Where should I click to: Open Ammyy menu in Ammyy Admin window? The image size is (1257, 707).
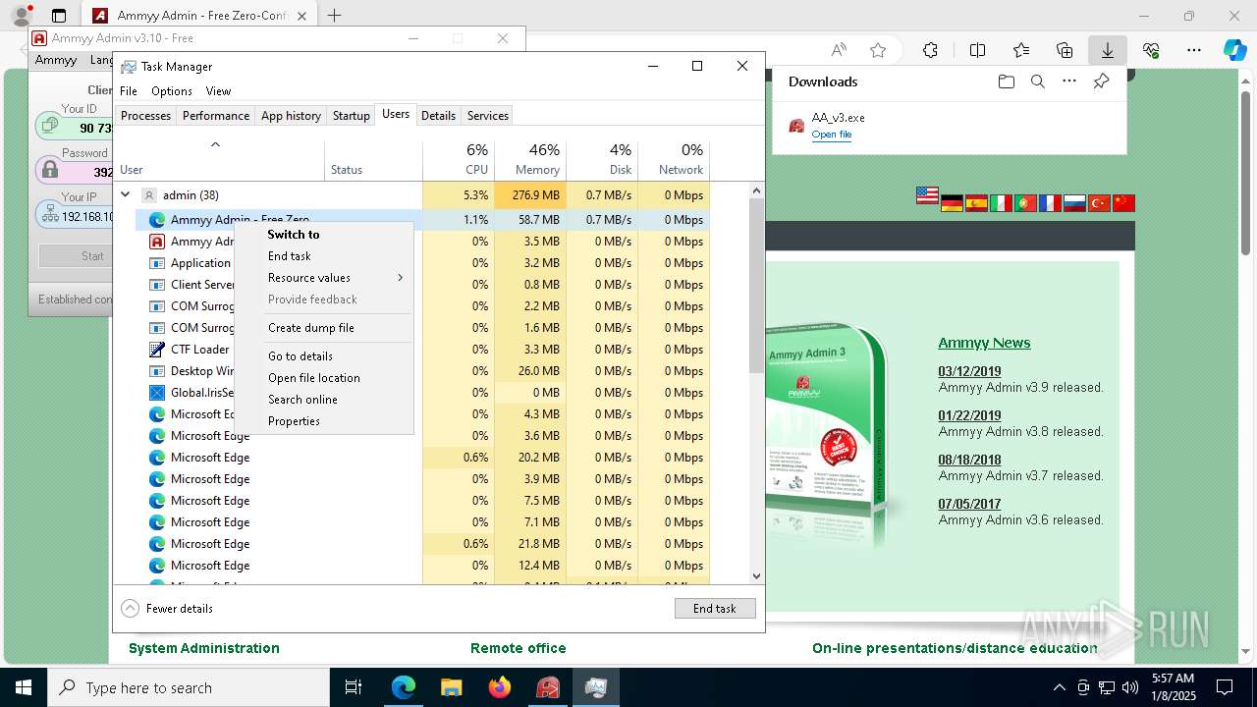tap(56, 60)
